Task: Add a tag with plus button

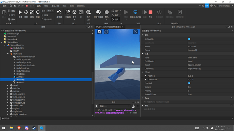Action: [x=232, y=98]
